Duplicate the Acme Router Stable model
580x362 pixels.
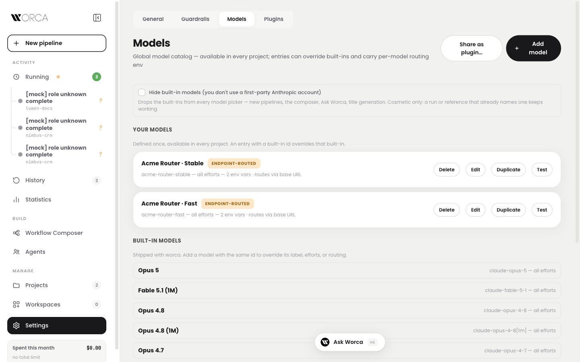point(508,170)
